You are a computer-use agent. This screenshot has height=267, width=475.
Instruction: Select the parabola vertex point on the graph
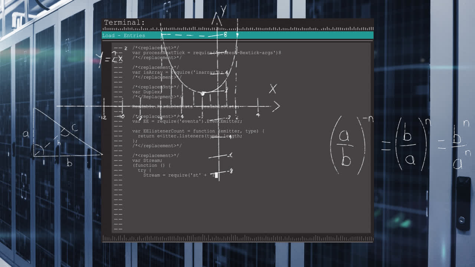pyautogui.click(x=203, y=94)
